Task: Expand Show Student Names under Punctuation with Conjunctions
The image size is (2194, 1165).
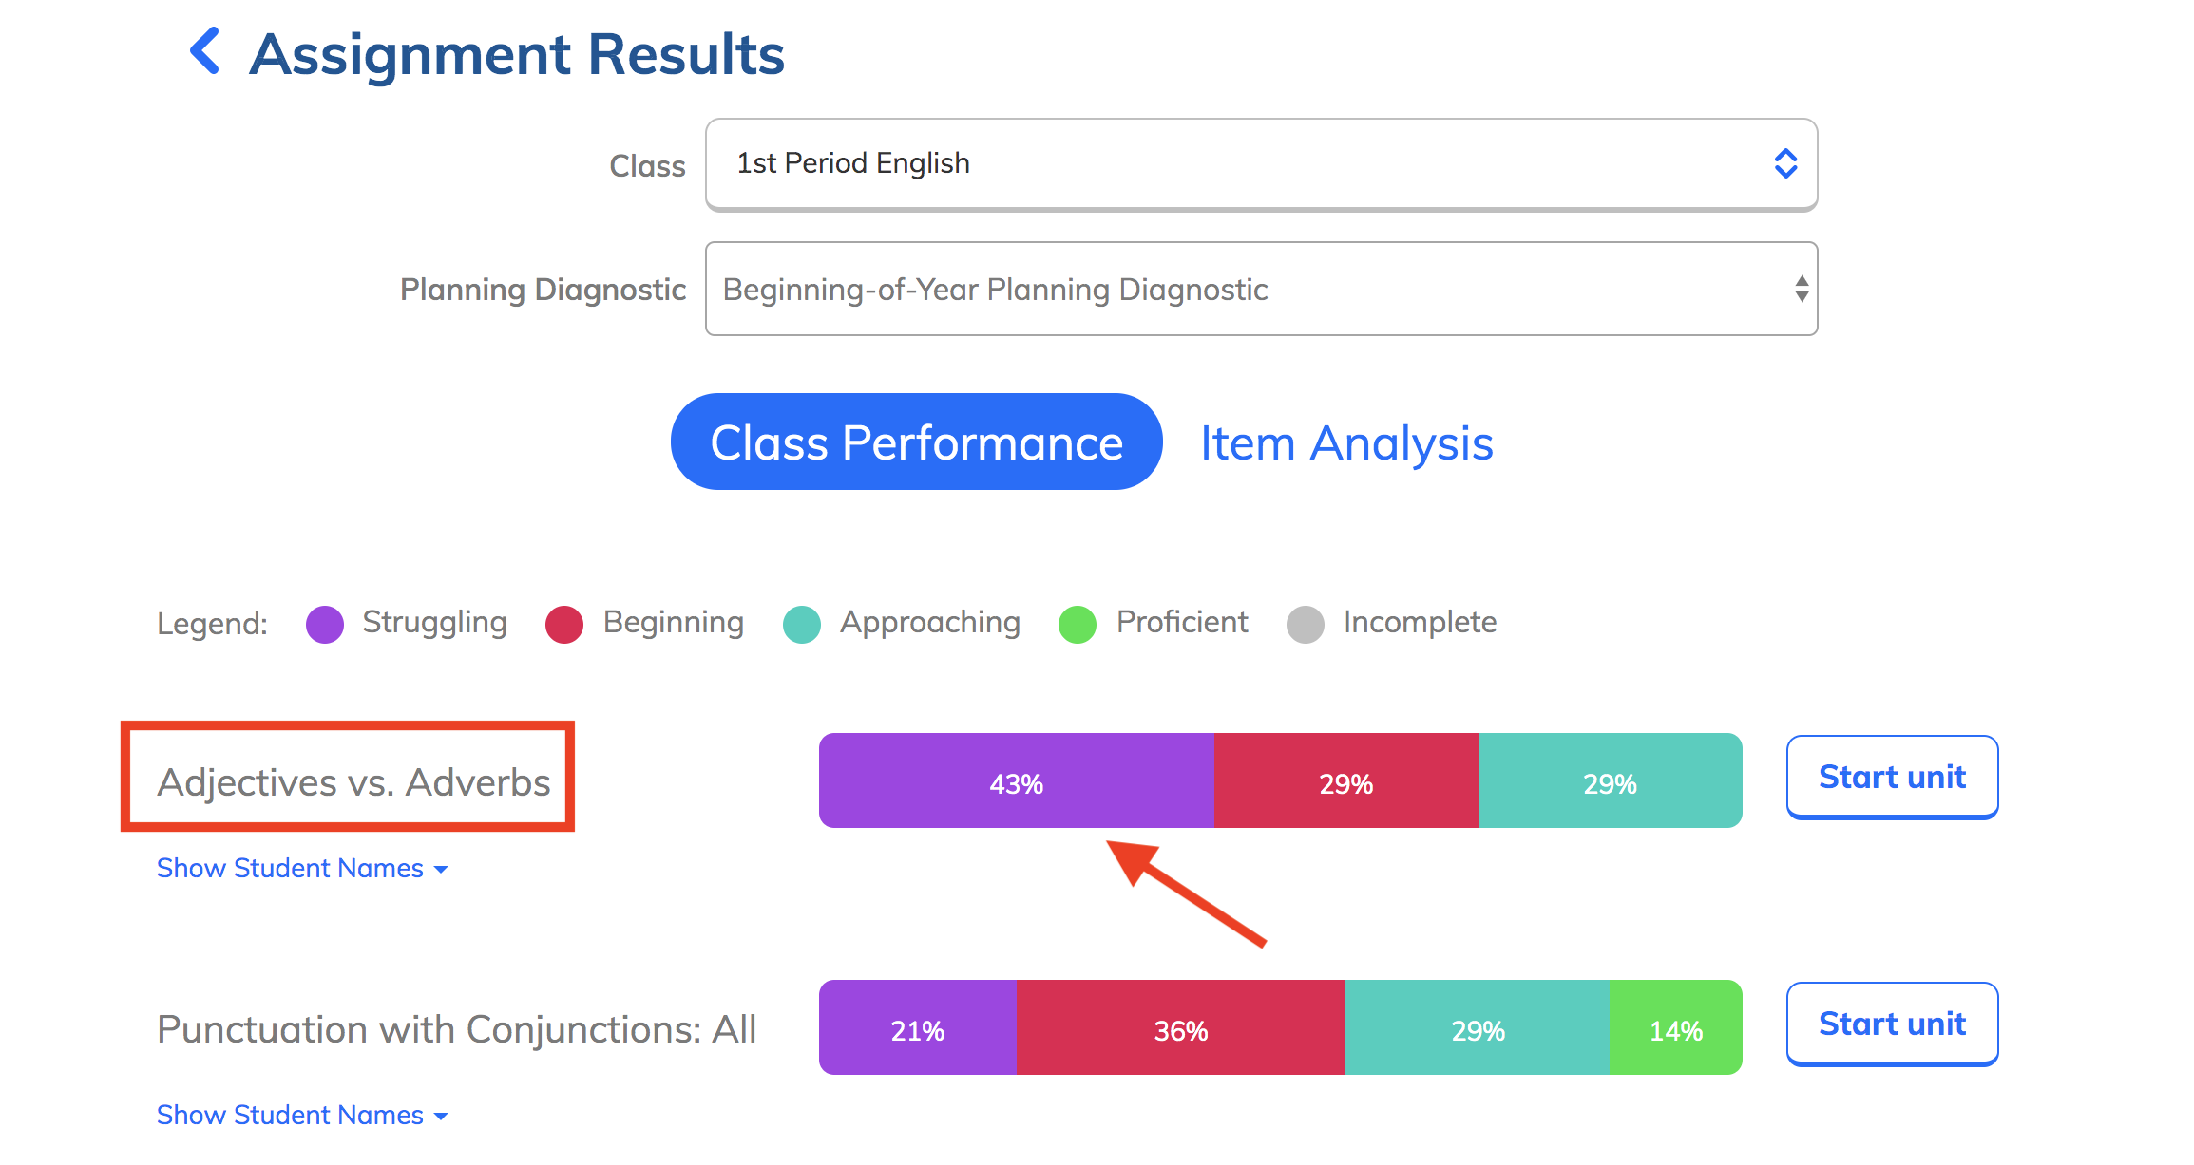Action: (302, 1115)
